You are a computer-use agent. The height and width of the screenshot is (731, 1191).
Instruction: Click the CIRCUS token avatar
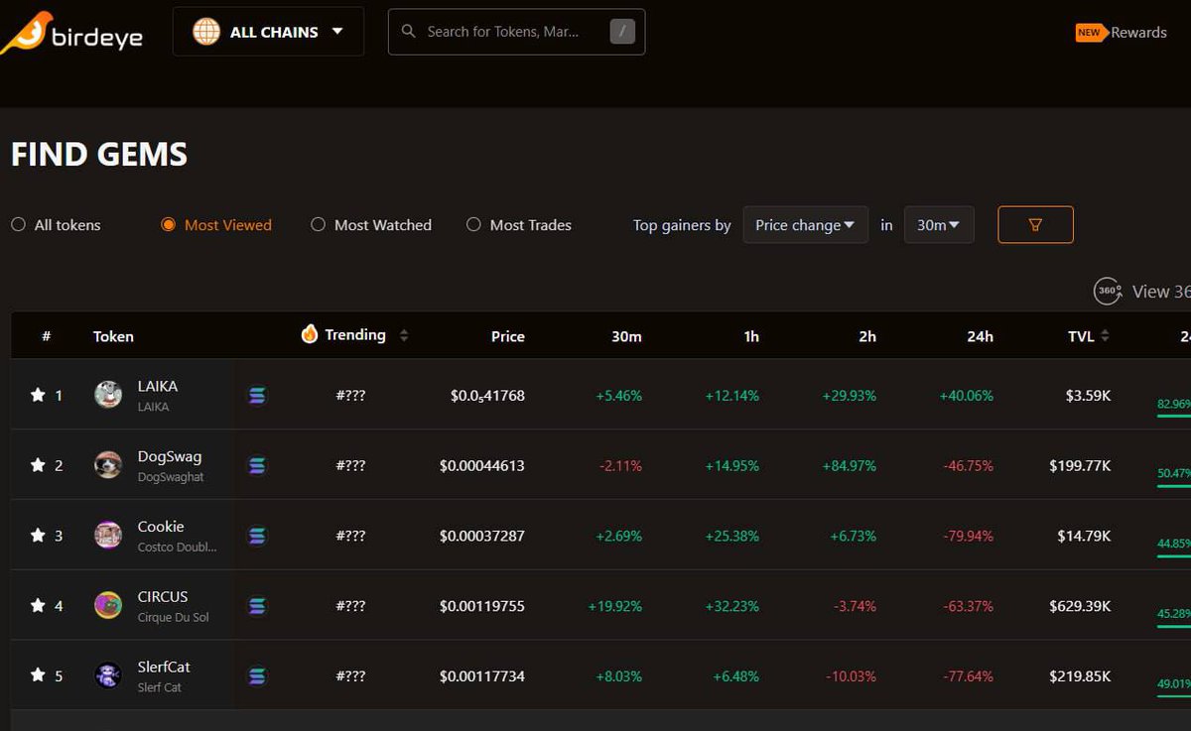(108, 606)
